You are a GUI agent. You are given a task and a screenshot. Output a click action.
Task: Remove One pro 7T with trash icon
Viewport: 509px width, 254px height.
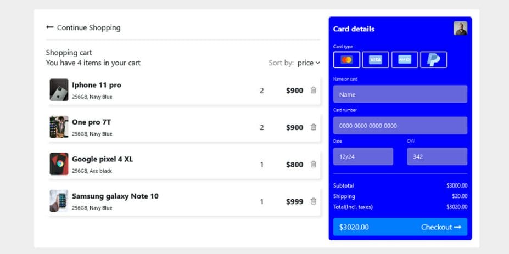[314, 127]
